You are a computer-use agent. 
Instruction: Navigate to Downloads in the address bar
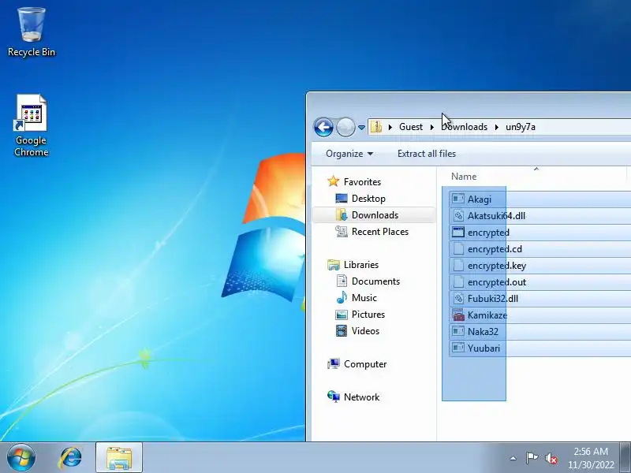(464, 127)
